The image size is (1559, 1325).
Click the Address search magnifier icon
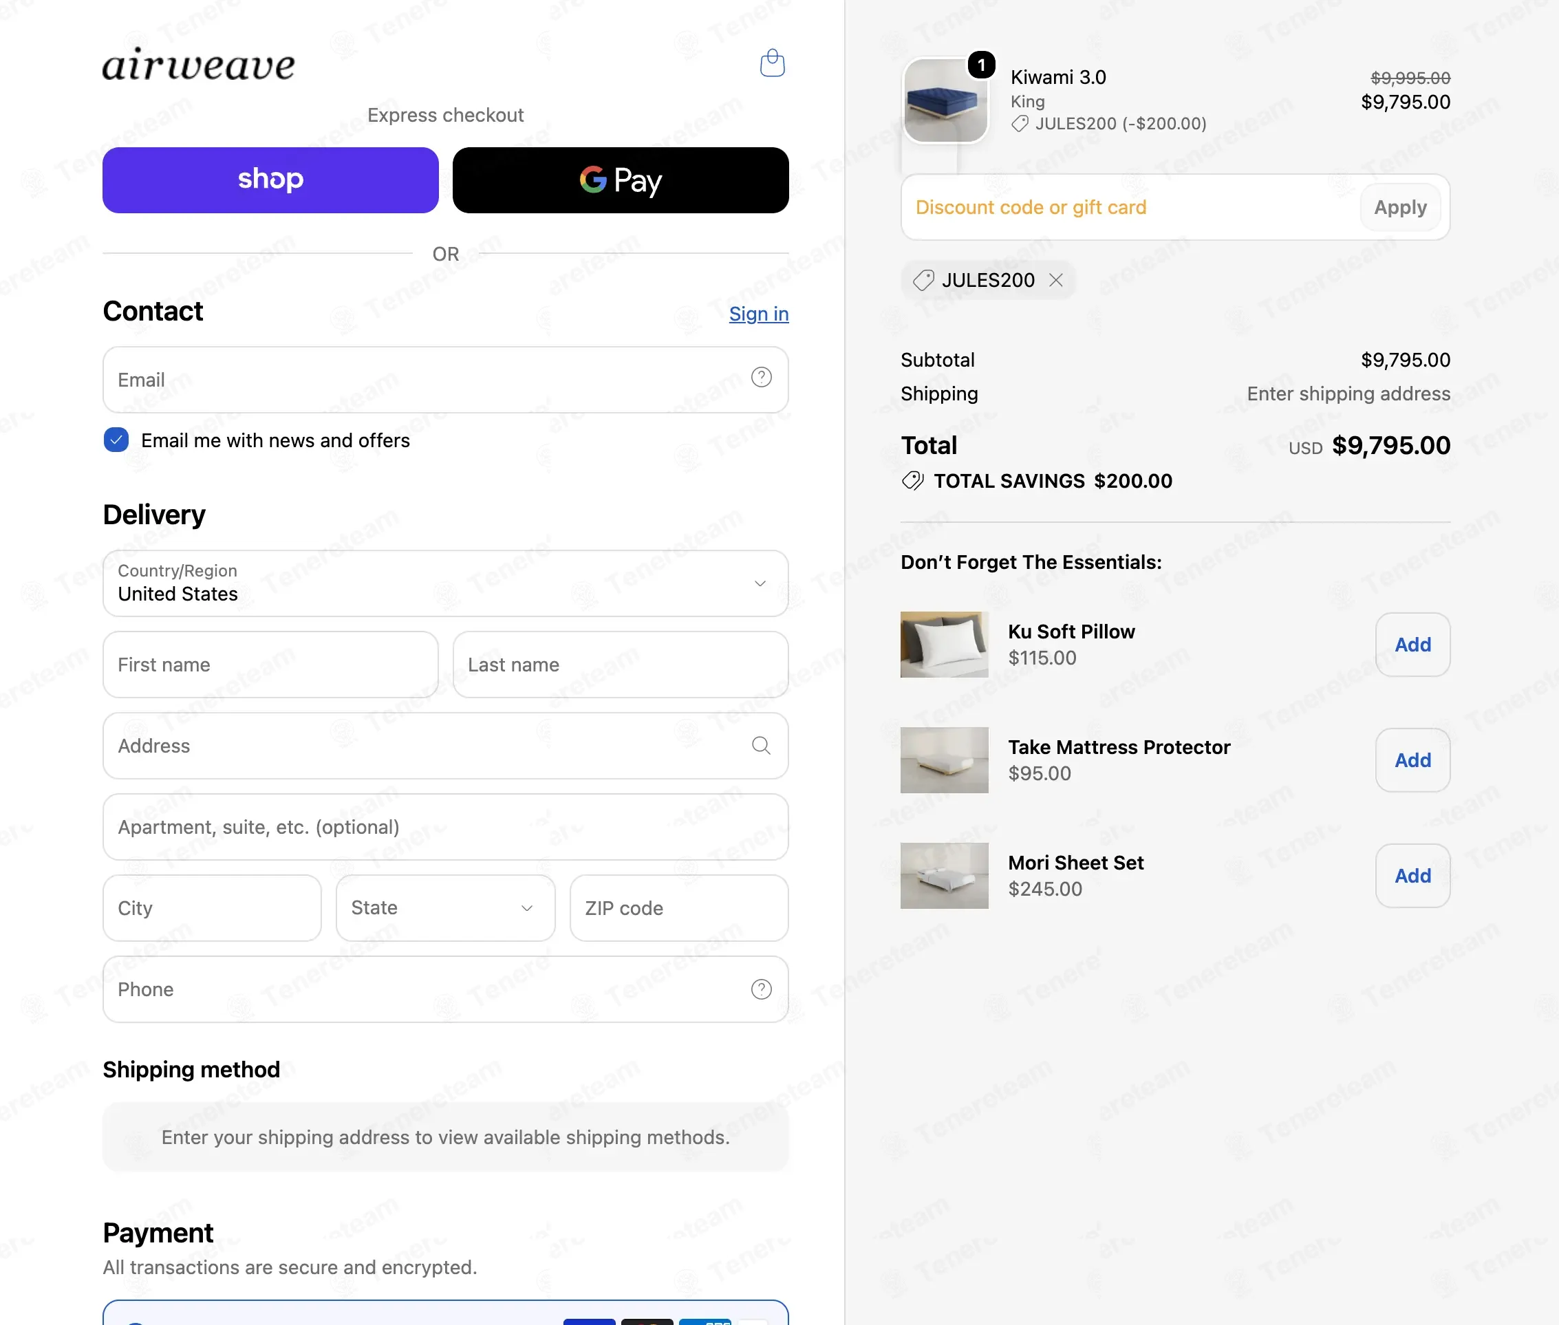point(761,745)
